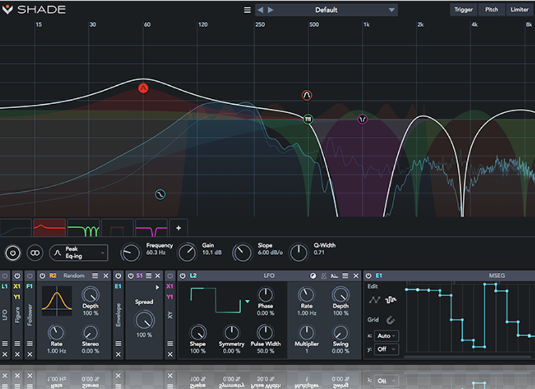Click the L2 LFO decay envelope icon
The height and width of the screenshot is (389, 535).
coord(335,276)
